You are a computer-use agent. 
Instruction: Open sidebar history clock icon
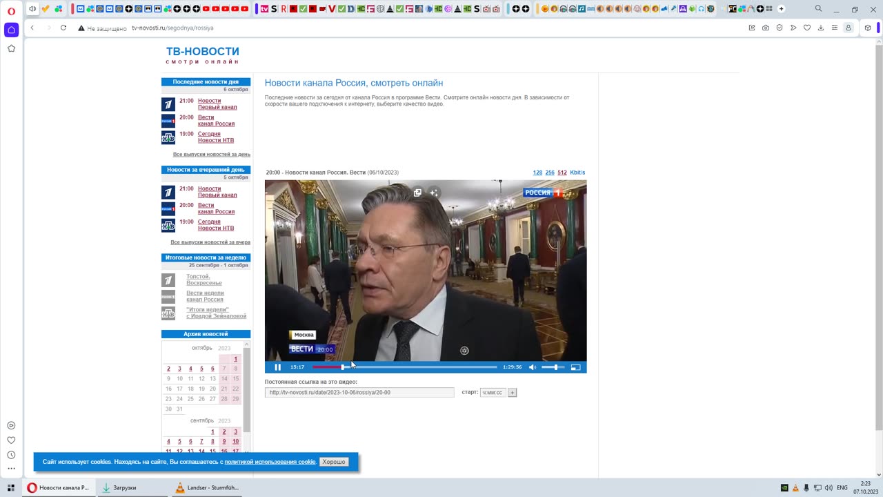pyautogui.click(x=11, y=455)
